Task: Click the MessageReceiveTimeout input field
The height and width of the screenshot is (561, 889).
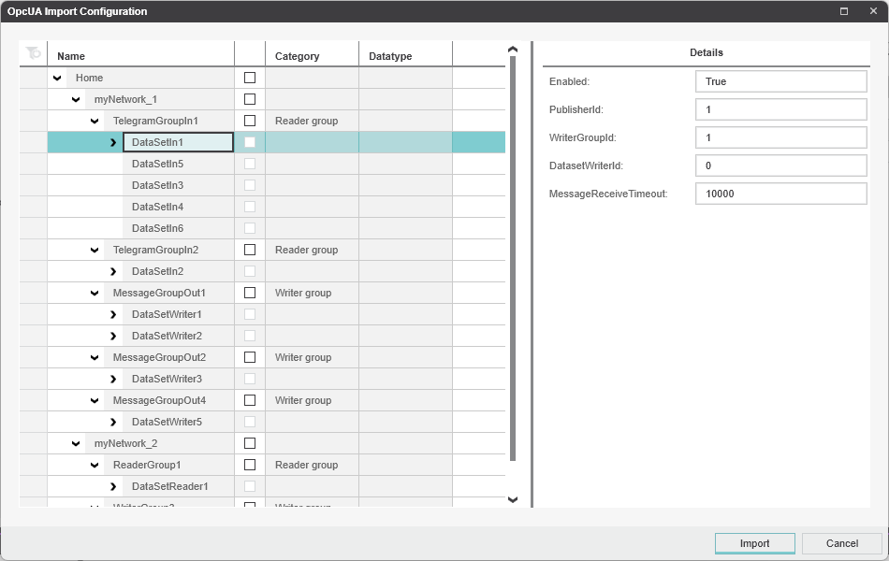Action: (x=780, y=194)
